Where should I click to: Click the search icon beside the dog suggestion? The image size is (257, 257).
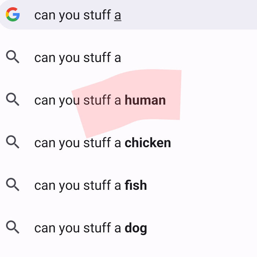point(13,228)
